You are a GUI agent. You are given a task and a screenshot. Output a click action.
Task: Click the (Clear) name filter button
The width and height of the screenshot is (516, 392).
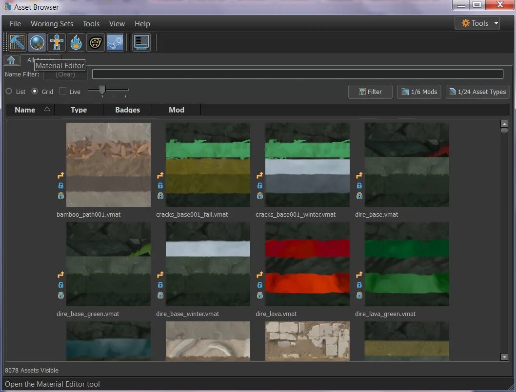tap(65, 75)
